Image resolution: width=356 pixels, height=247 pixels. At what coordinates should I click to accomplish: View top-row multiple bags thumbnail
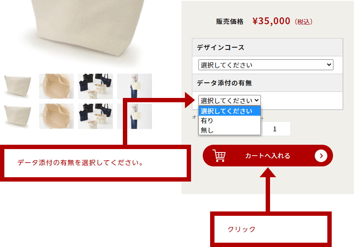(96, 86)
